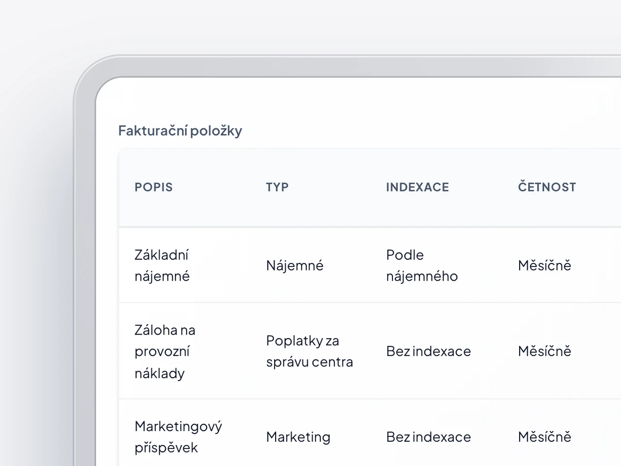The image size is (621, 466).
Task: Click Poplatky za správu centra cell
Action: click(309, 351)
